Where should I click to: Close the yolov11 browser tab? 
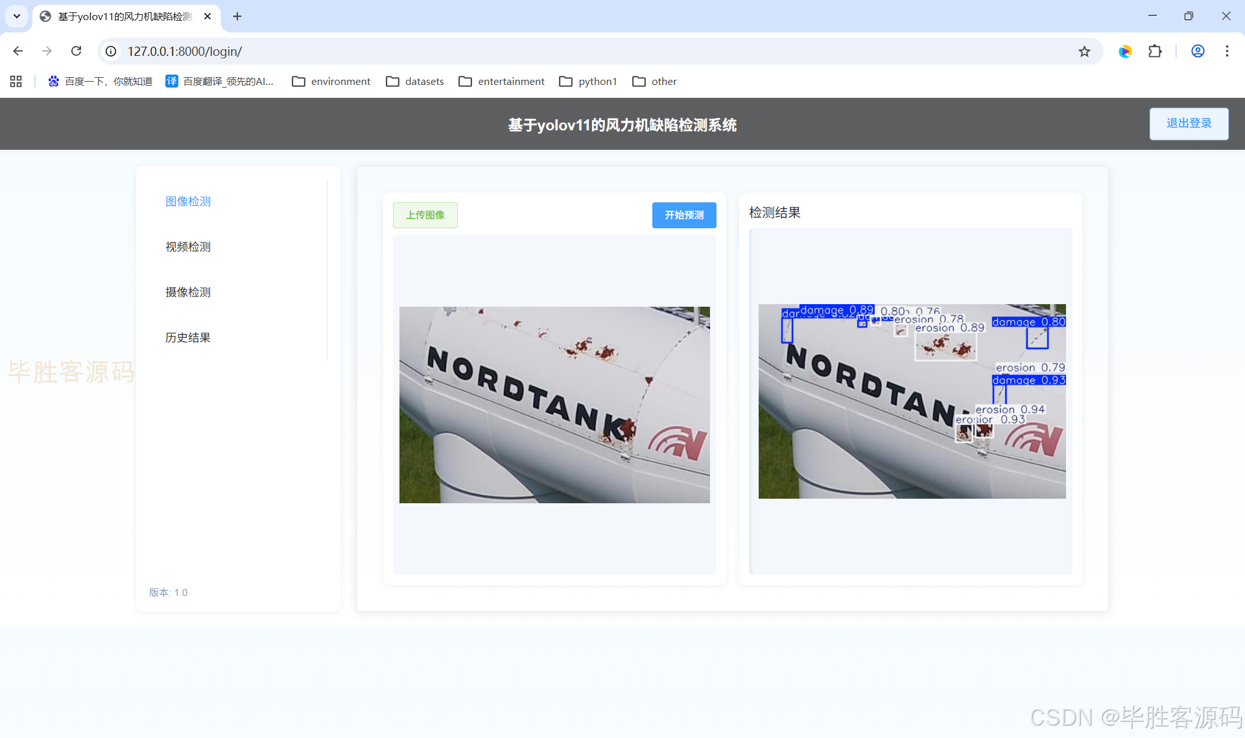207,16
